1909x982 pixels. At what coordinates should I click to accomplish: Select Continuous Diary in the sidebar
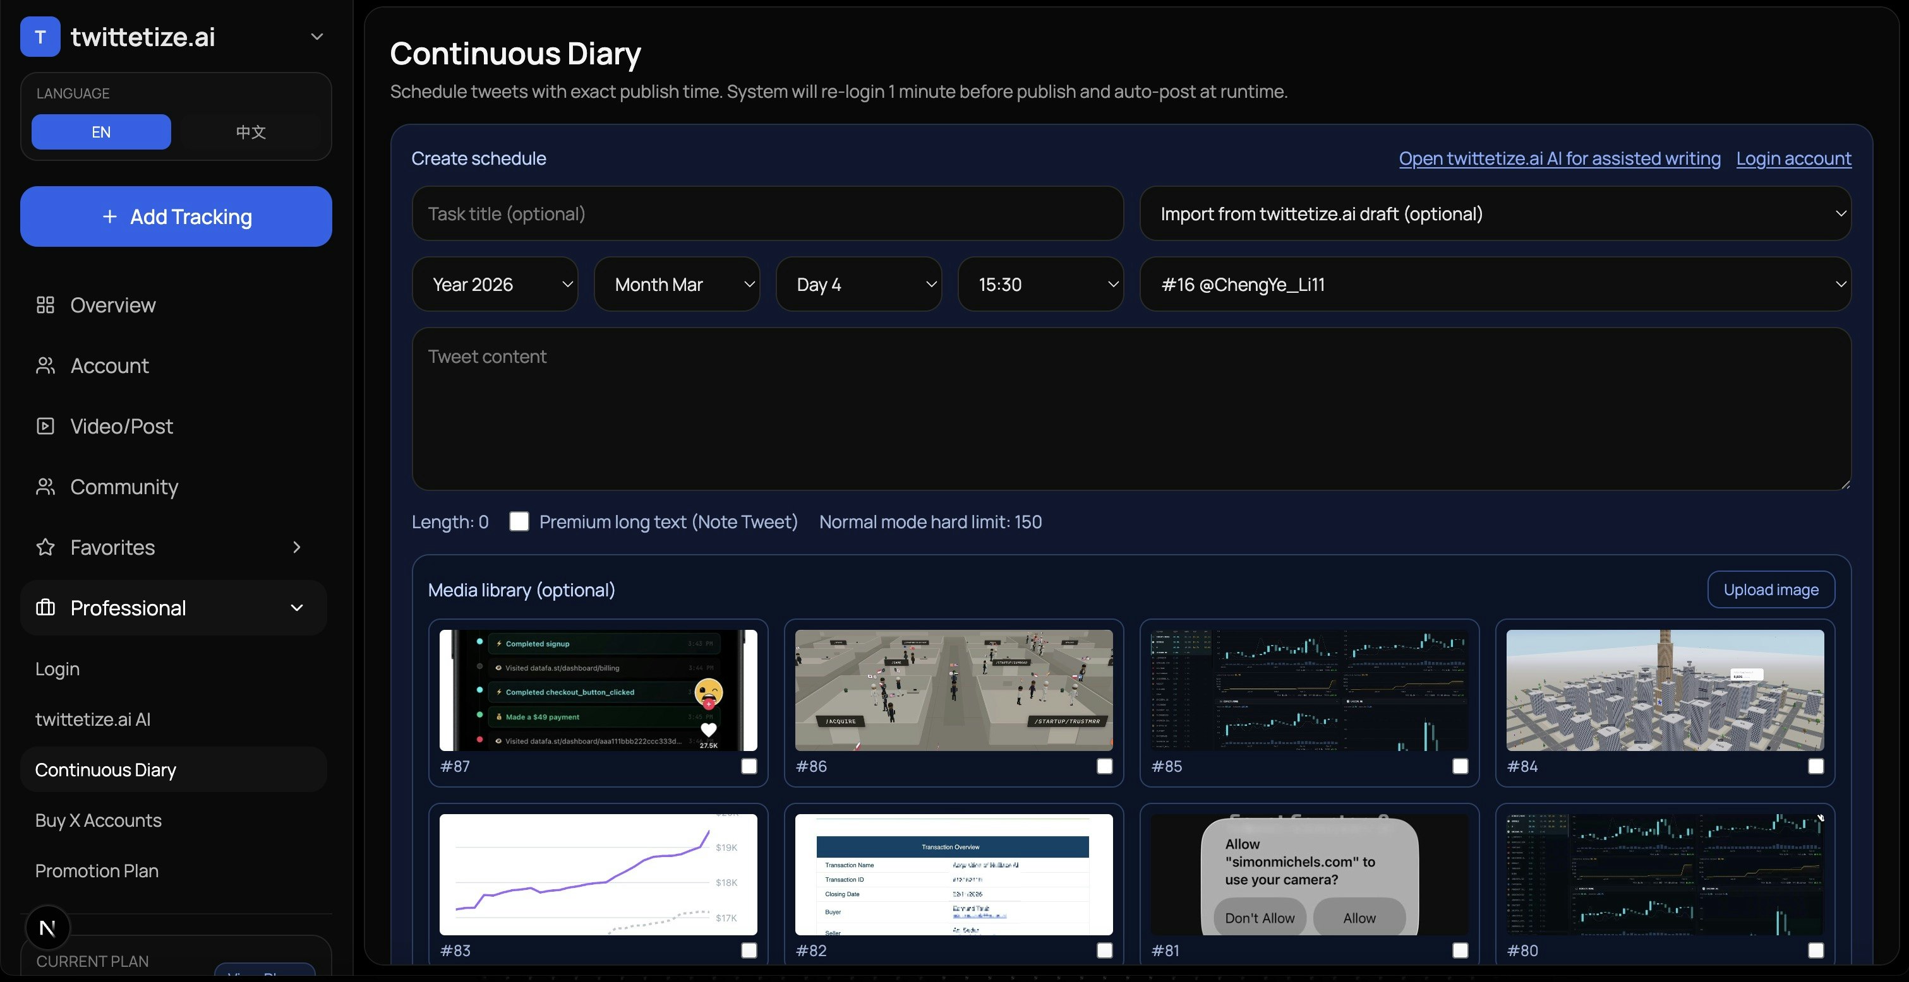tap(105, 769)
